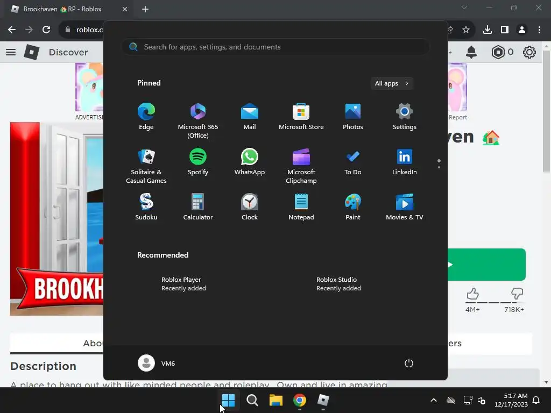
Task: Open the Photos app
Action: (353, 117)
